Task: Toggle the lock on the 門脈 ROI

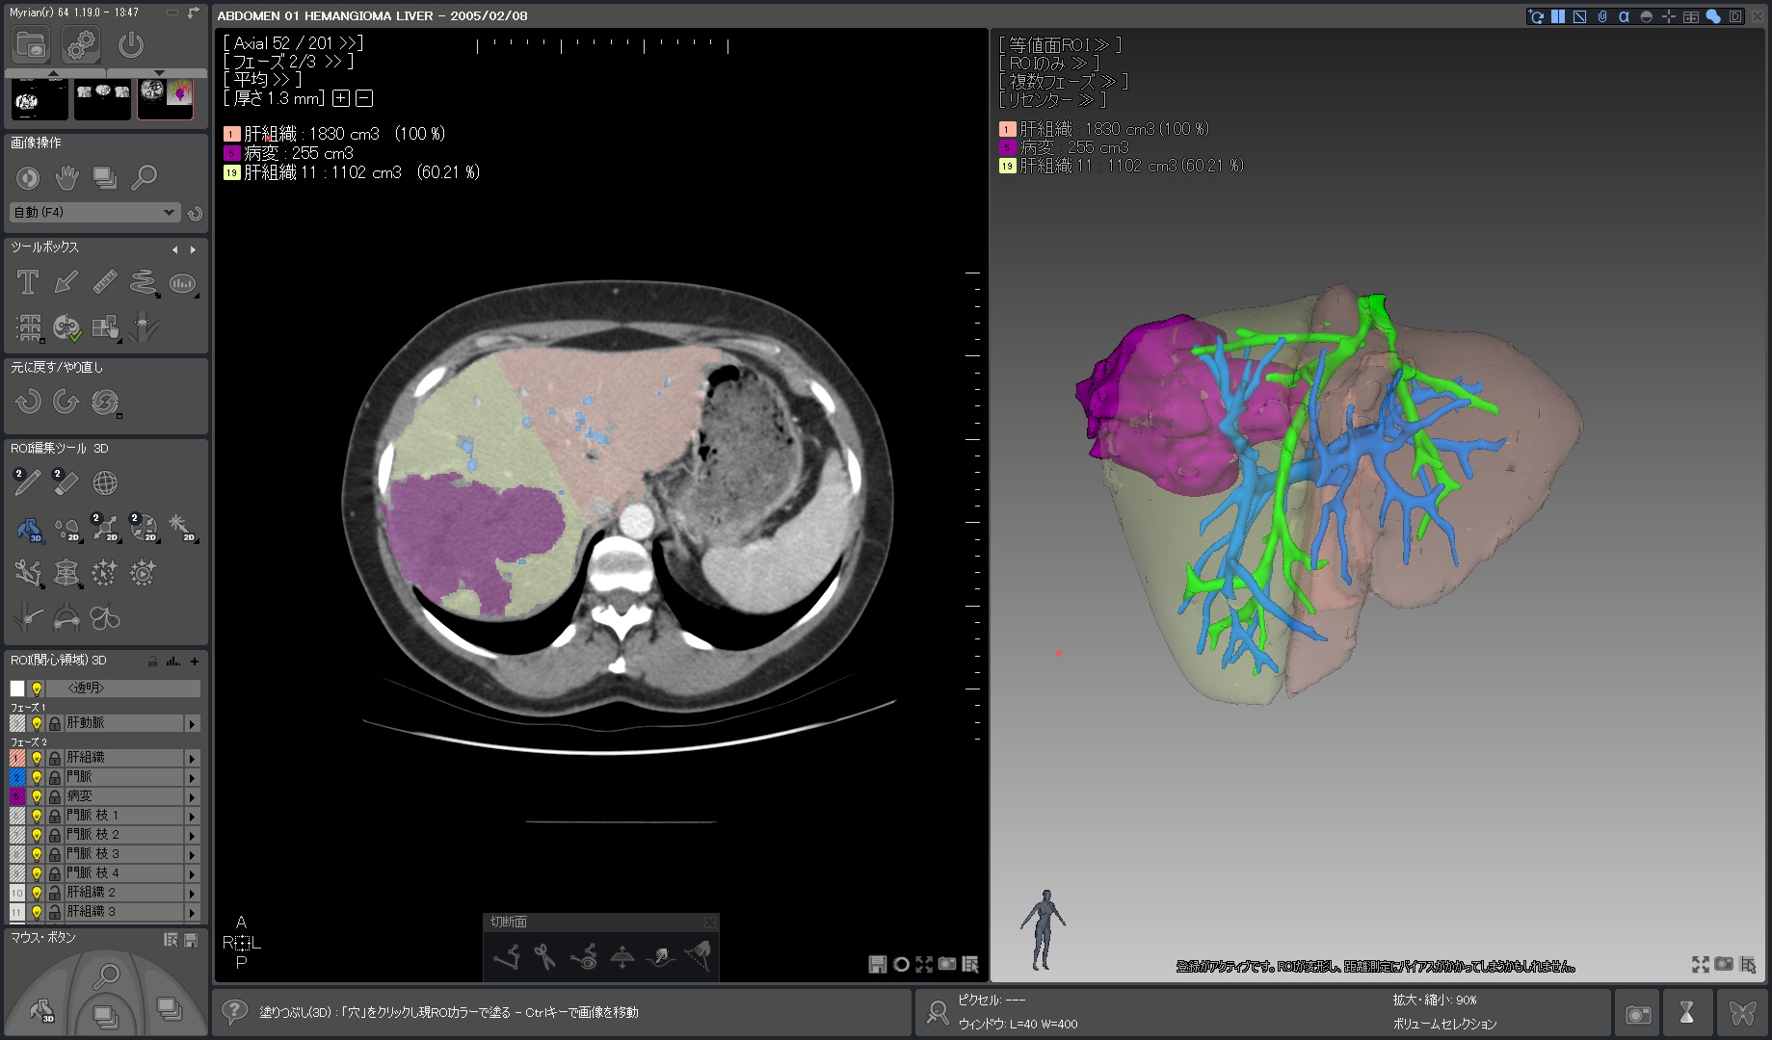Action: (x=55, y=778)
